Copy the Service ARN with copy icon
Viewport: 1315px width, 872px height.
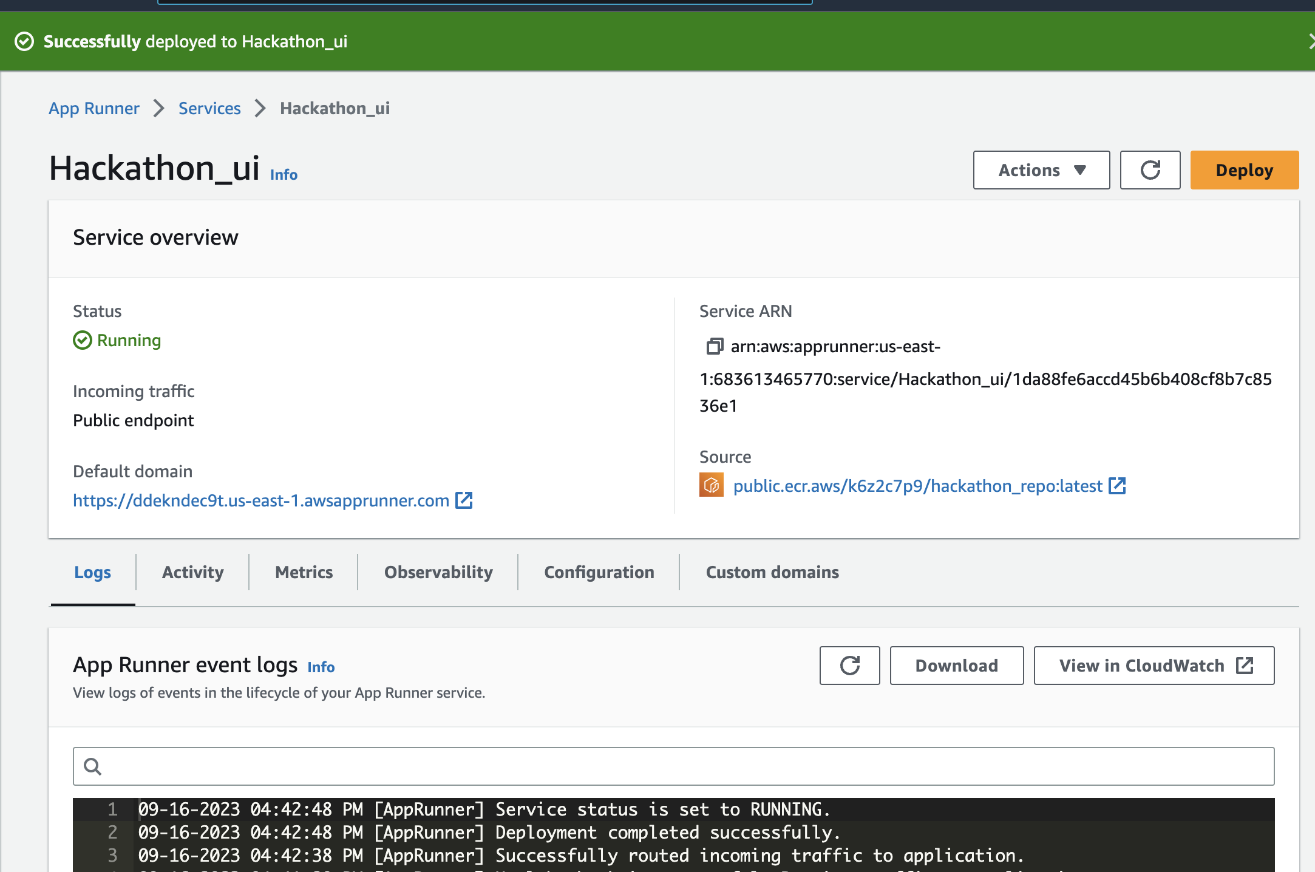(x=714, y=347)
